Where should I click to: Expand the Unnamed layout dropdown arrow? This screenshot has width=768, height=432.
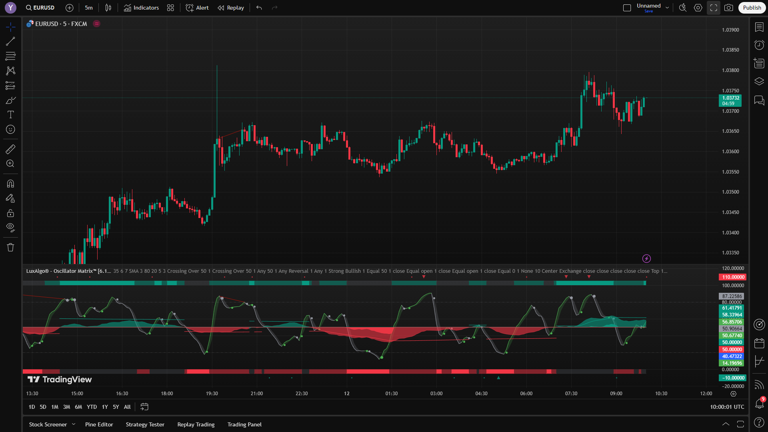[667, 8]
